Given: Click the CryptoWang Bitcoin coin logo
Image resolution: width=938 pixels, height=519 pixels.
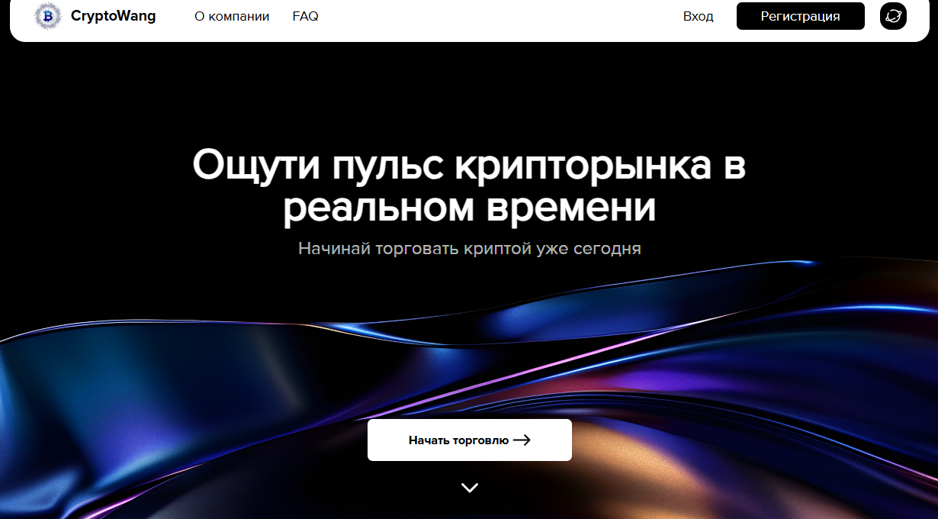Looking at the screenshot, I should tap(48, 16).
